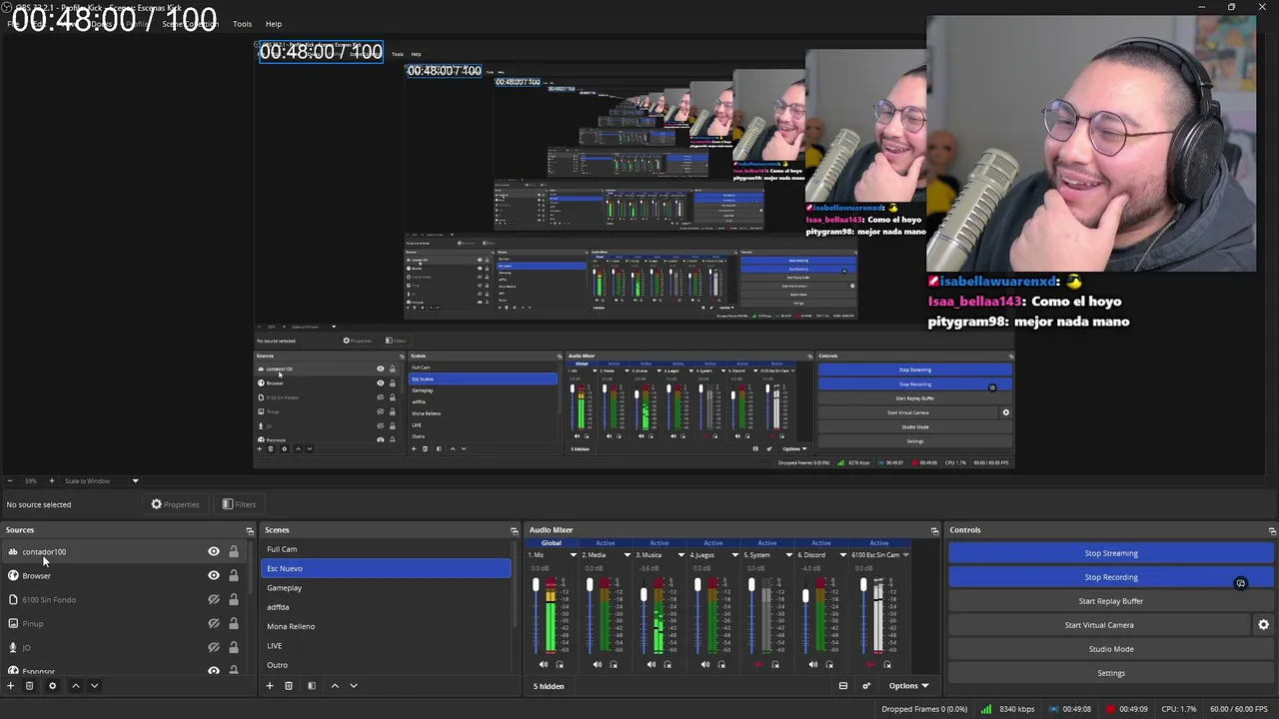Toggle lock on Pinup source

(234, 623)
